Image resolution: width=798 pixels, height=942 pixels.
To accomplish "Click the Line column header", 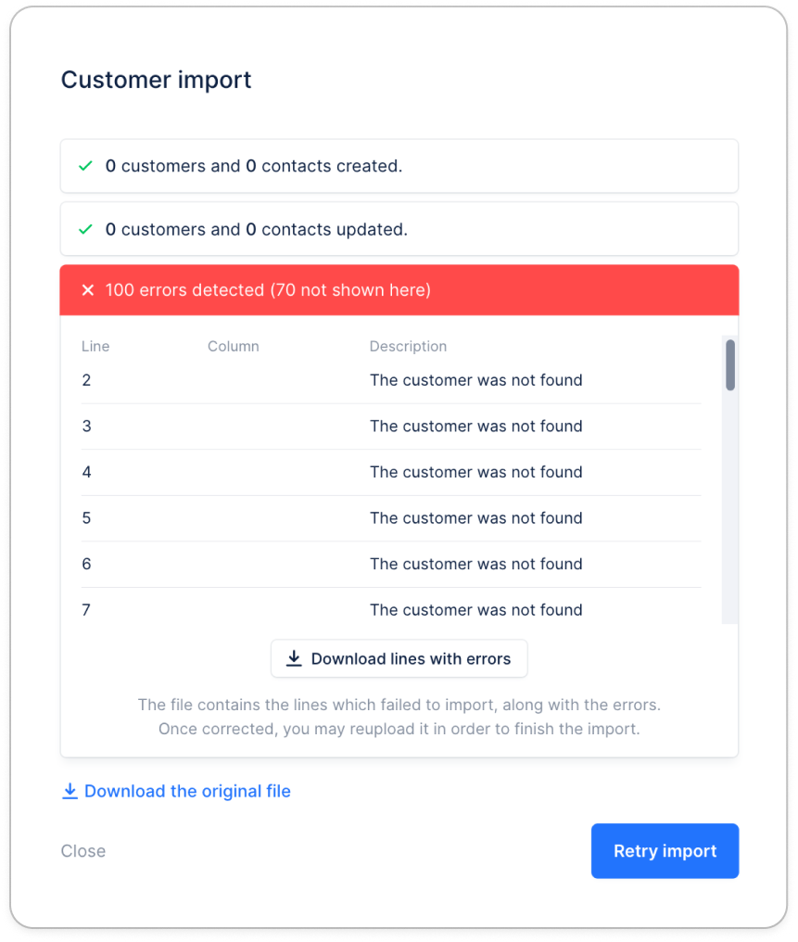I will [95, 346].
